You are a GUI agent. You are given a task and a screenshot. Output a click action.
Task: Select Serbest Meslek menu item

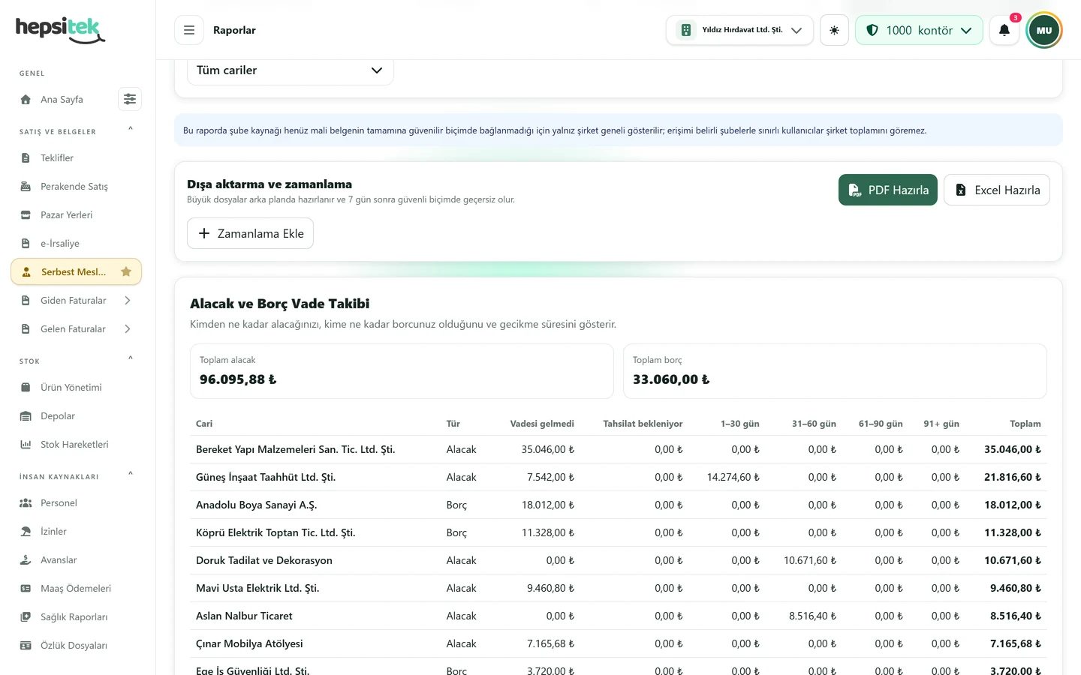(77, 271)
